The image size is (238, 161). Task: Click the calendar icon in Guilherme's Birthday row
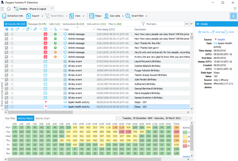pos(45,84)
